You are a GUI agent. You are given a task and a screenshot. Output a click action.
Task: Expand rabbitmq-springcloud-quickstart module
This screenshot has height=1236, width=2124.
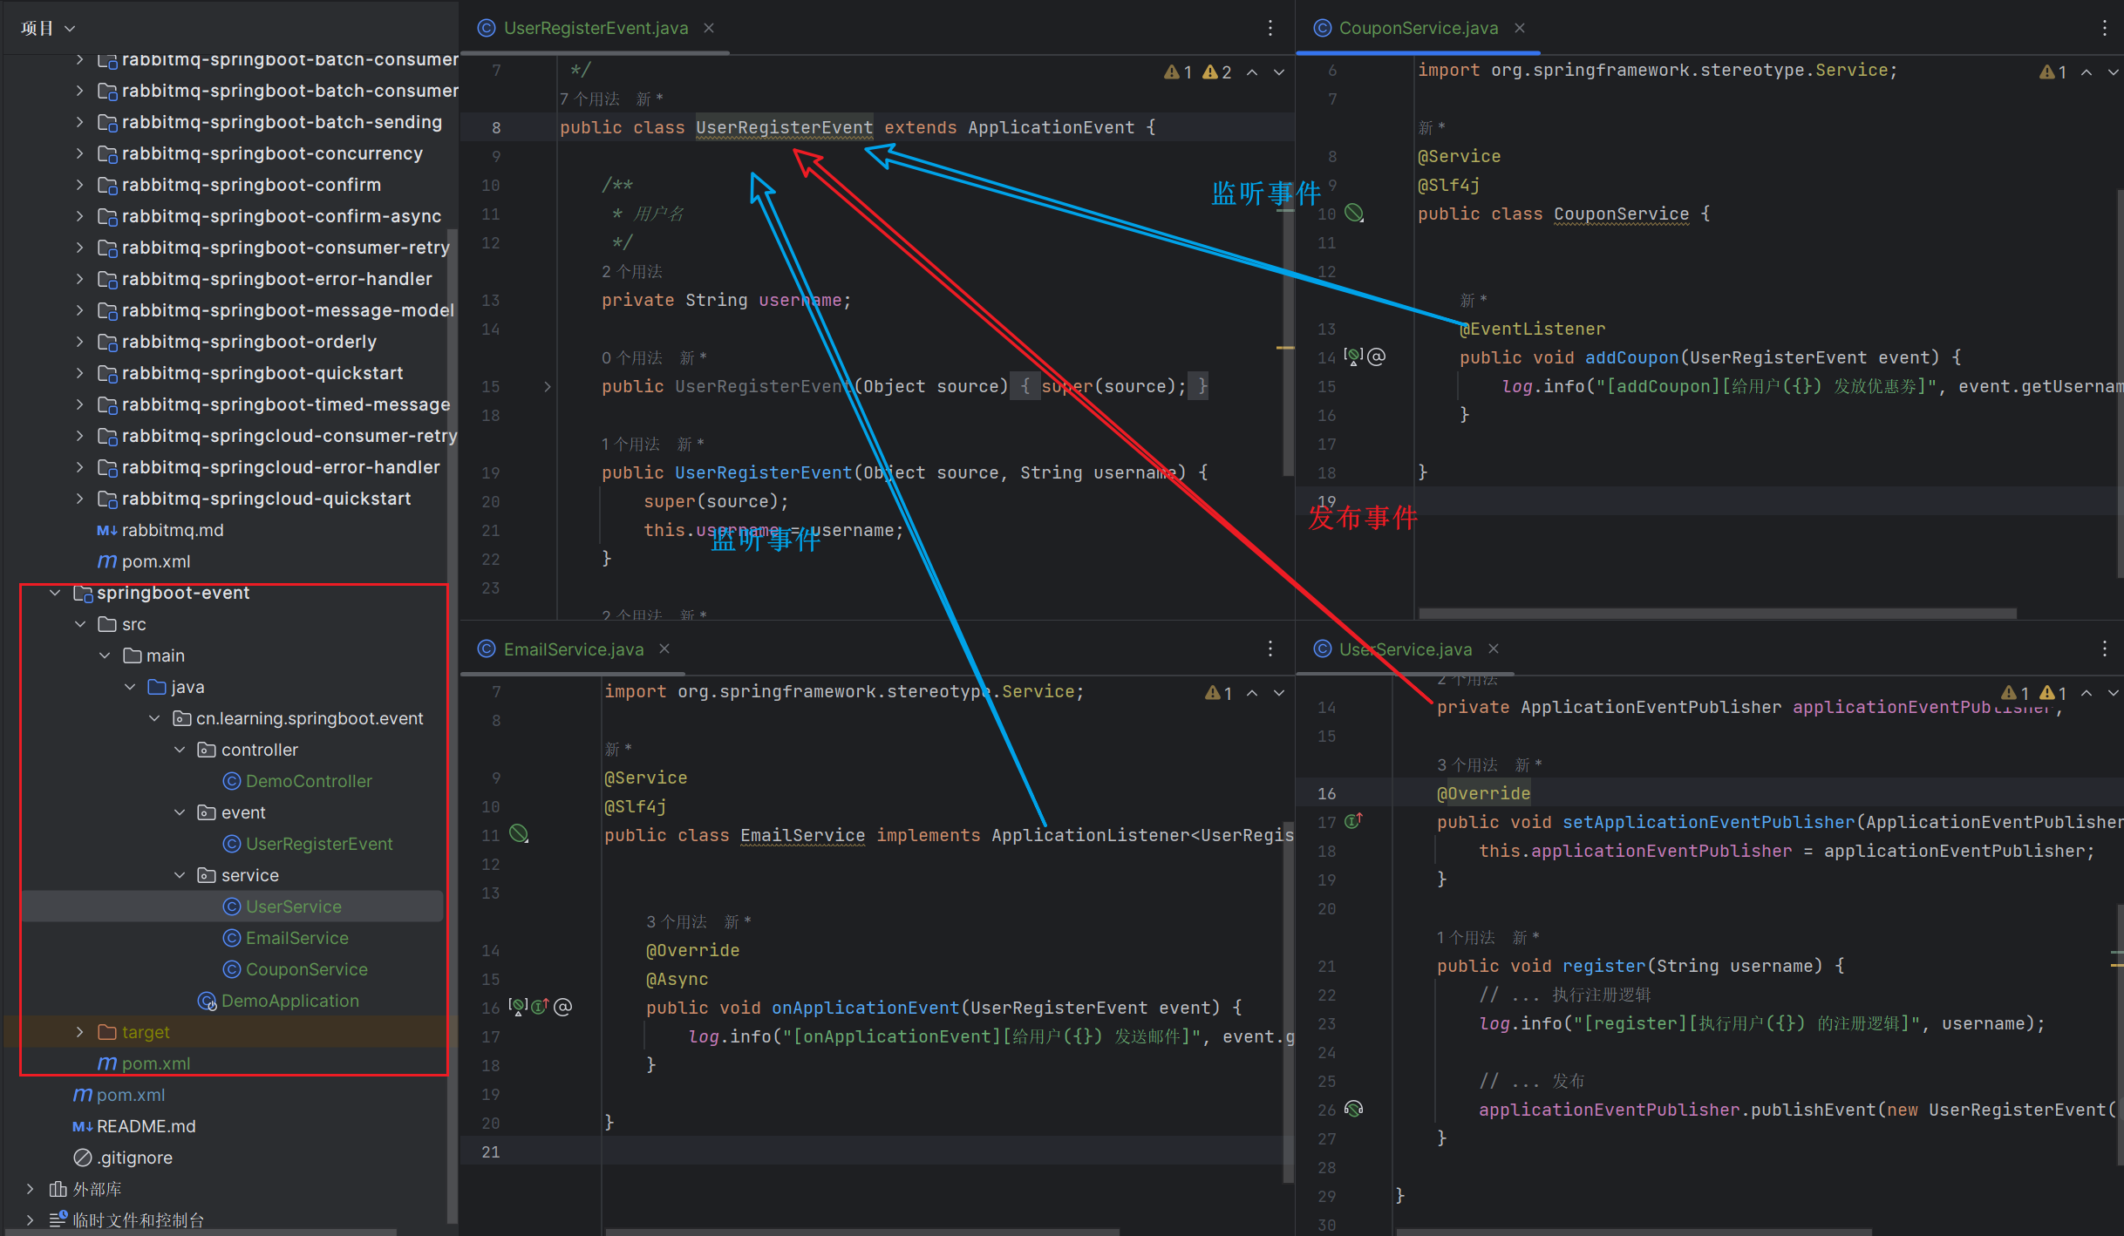pos(79,499)
